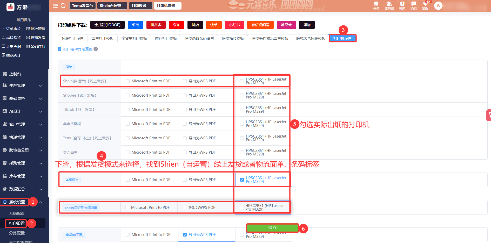Expand the 采购管理 menu chevron
Screen dimensions: 491x243
tap(41, 163)
